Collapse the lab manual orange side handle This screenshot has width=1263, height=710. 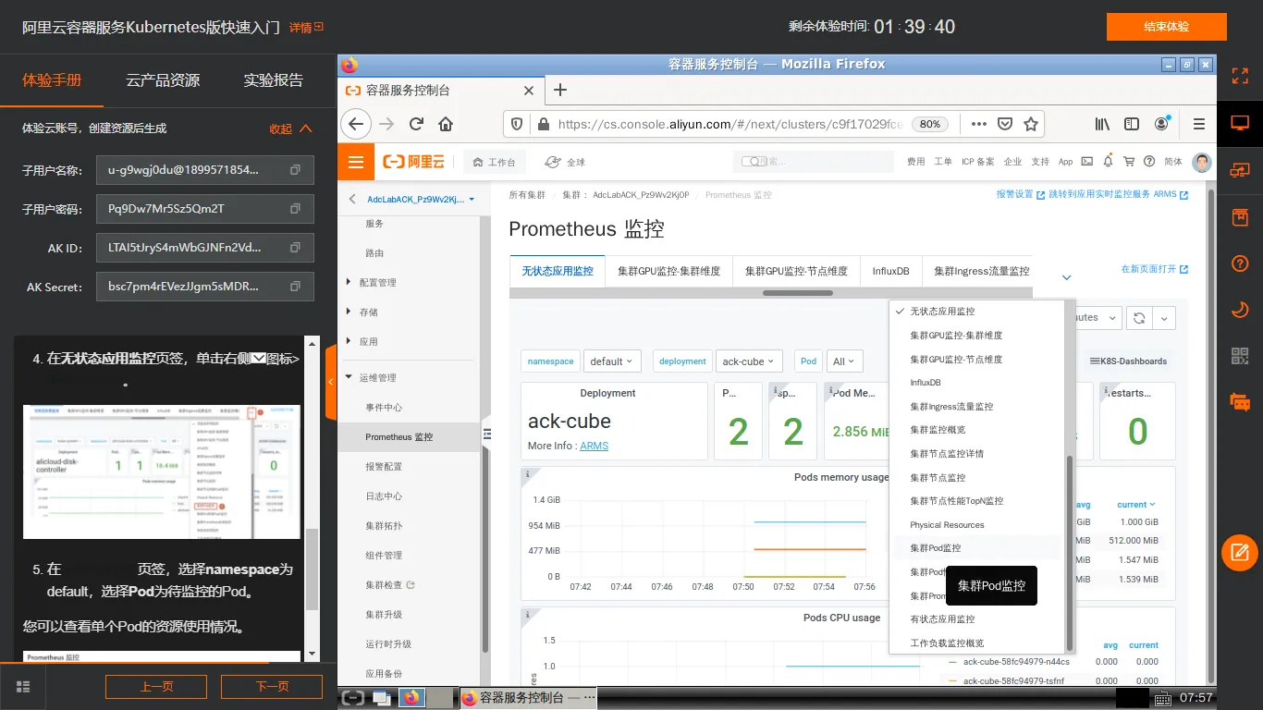(x=330, y=382)
